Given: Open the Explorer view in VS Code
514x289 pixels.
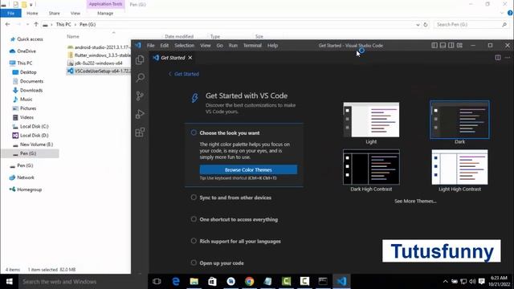Looking at the screenshot, I should [x=140, y=59].
